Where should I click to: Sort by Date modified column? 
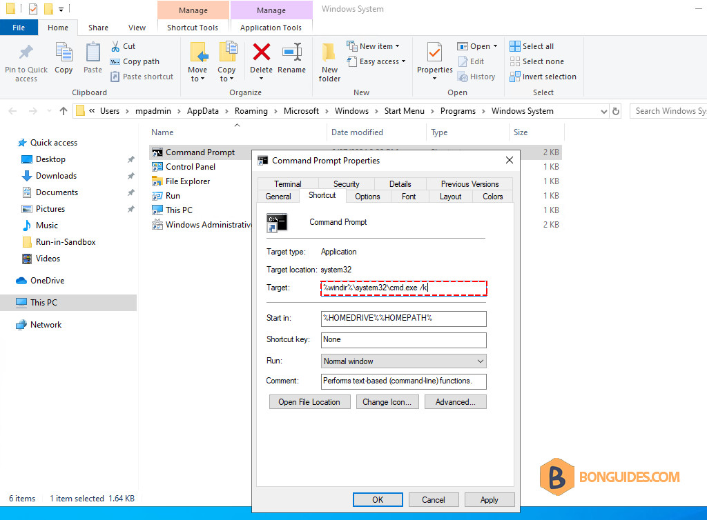coord(357,132)
